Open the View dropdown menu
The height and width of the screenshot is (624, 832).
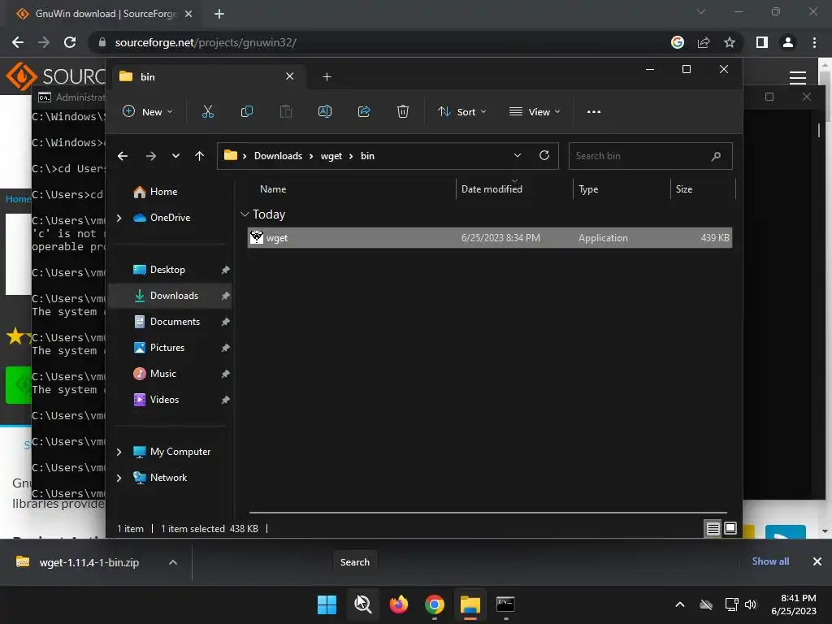(535, 111)
